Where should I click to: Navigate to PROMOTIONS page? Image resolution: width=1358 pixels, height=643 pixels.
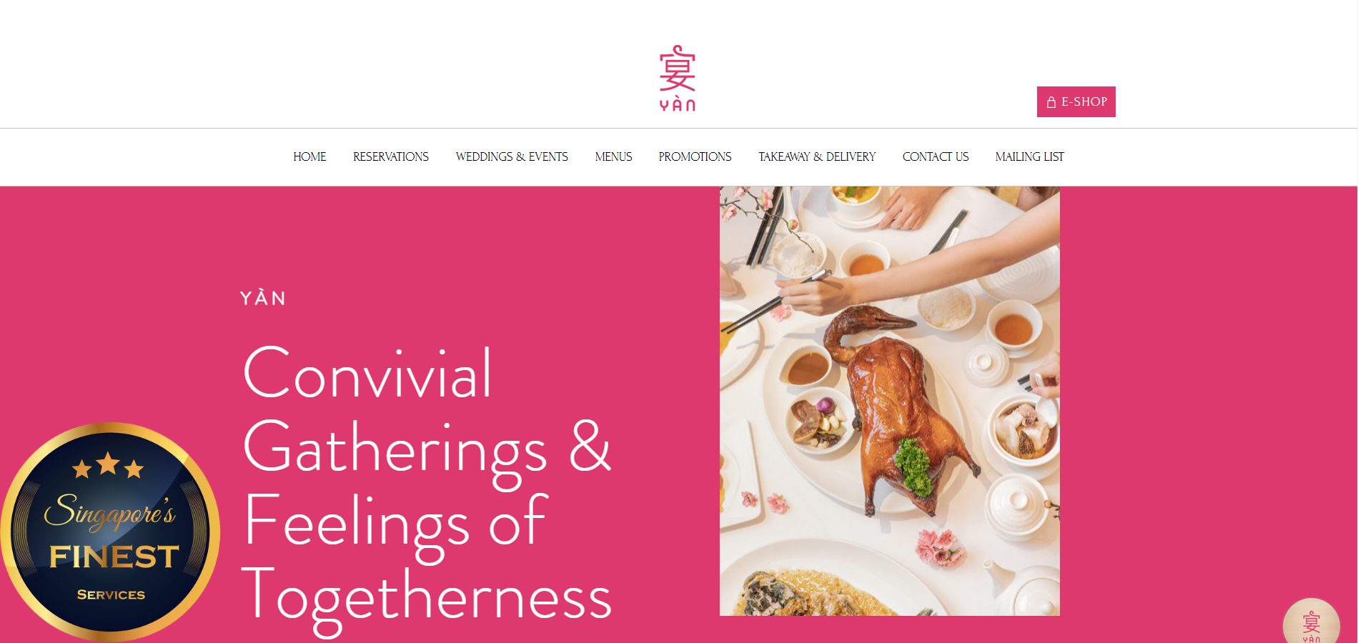695,156
